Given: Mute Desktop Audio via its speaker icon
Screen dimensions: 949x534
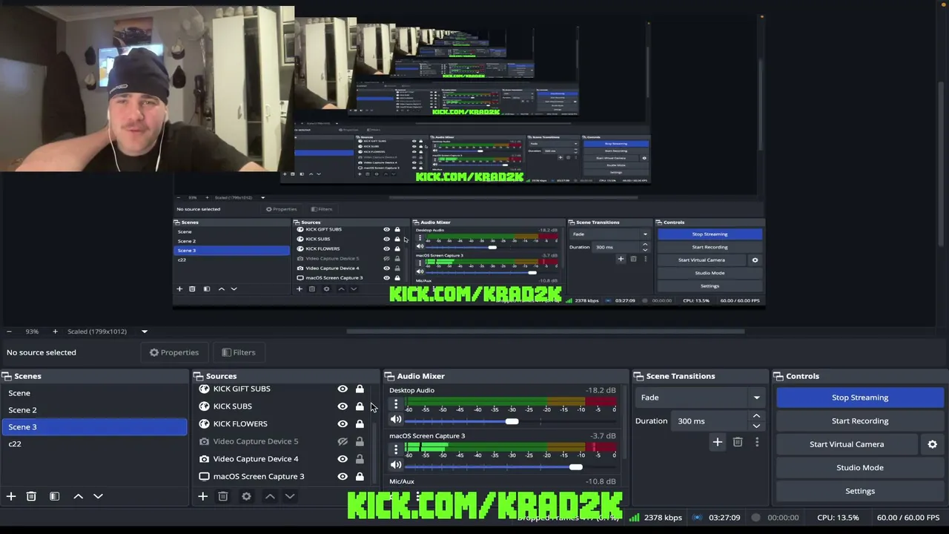Looking at the screenshot, I should pyautogui.click(x=396, y=420).
